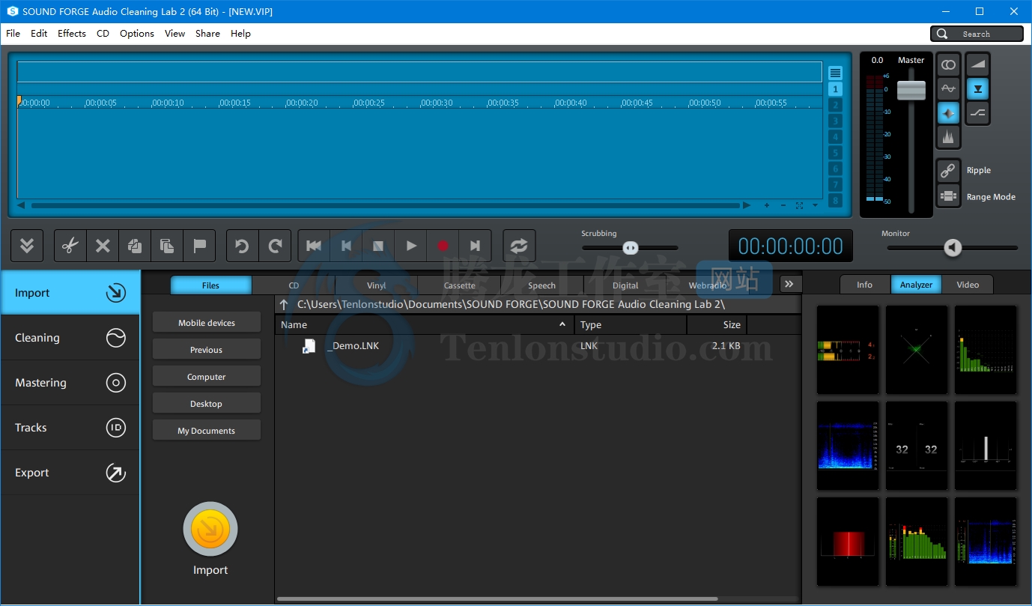Open the Effects menu
Viewport: 1032px width, 606px height.
(72, 34)
